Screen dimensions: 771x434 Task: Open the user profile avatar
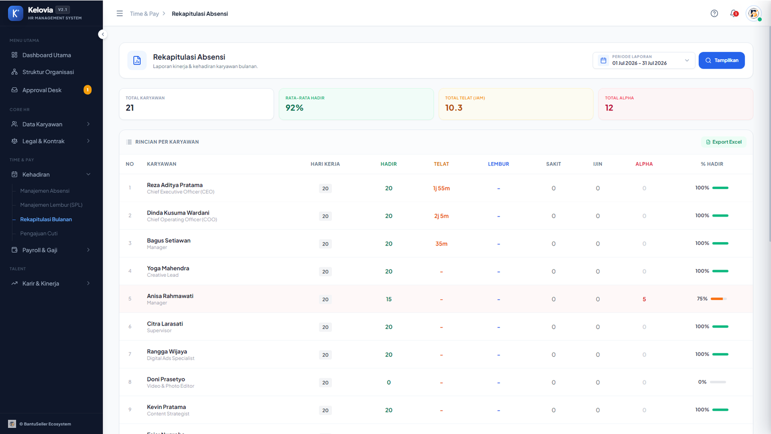(x=754, y=14)
